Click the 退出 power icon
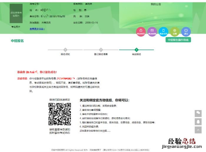This screenshot has height=152, width=206. (x=186, y=31)
